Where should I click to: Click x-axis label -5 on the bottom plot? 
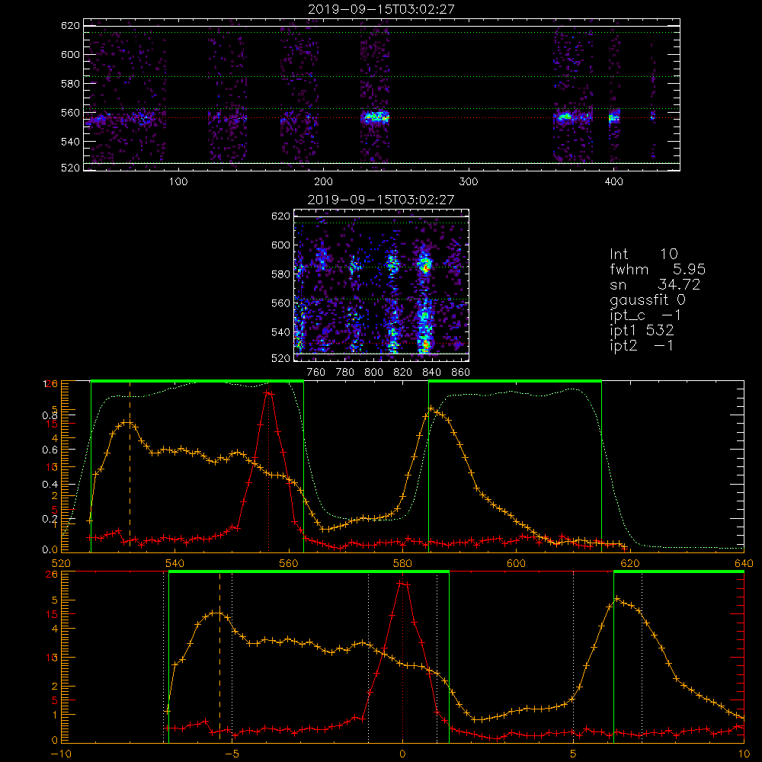[x=232, y=754]
